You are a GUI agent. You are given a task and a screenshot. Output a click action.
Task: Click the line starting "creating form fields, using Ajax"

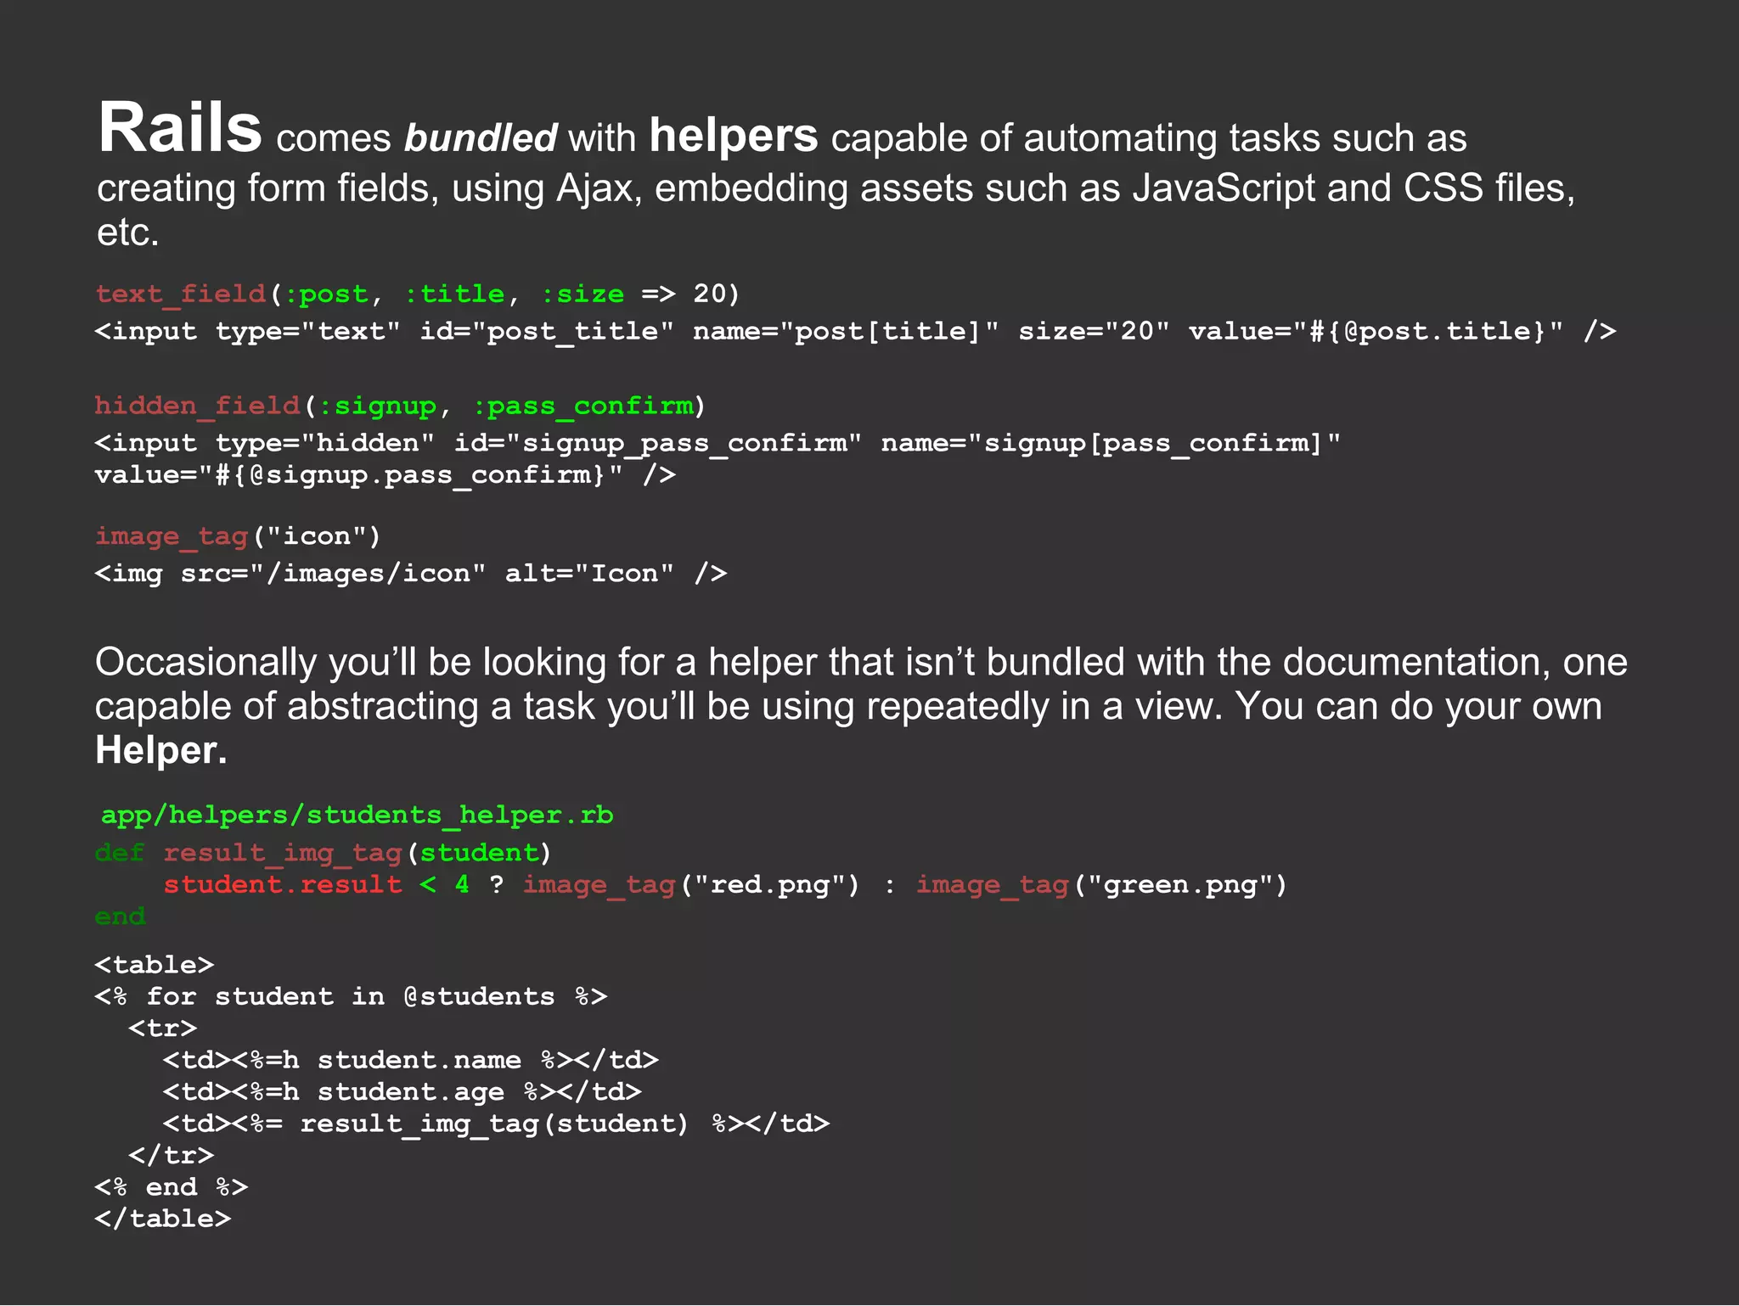[836, 188]
